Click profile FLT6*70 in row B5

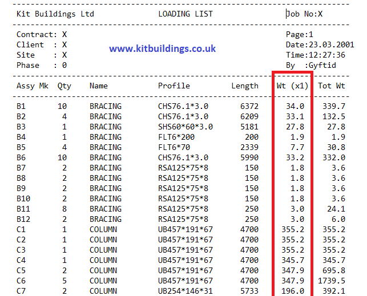coord(174,147)
